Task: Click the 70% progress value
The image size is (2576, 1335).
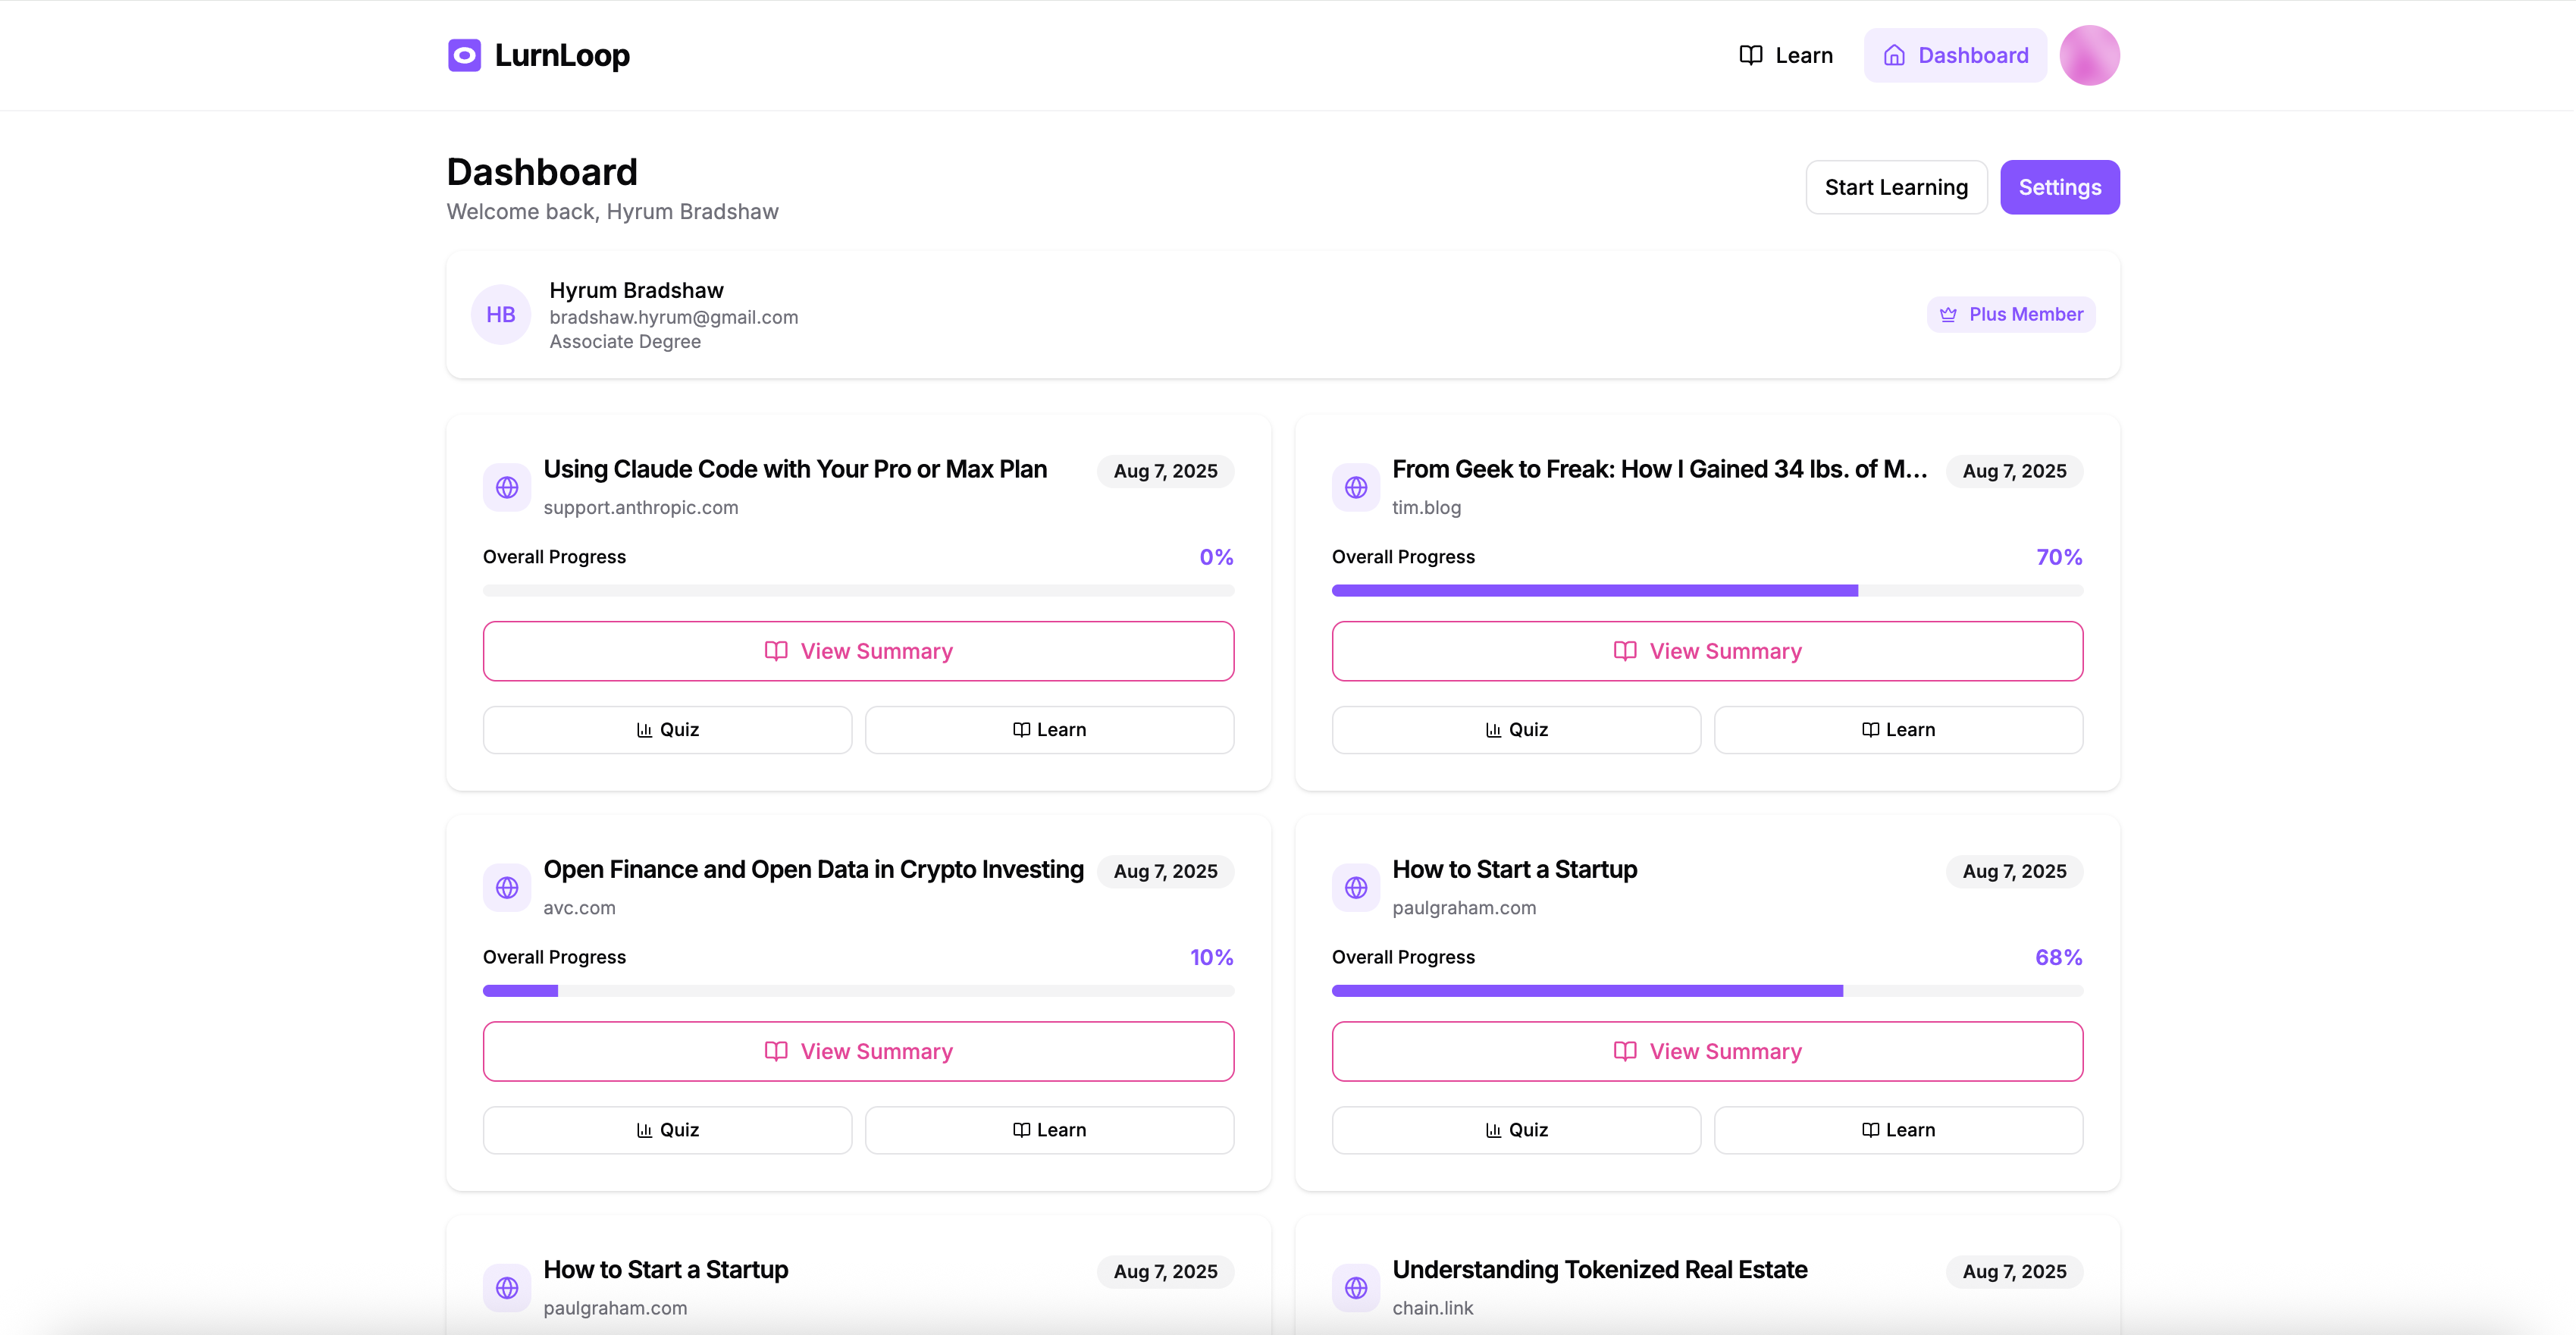Action: coord(2059,557)
